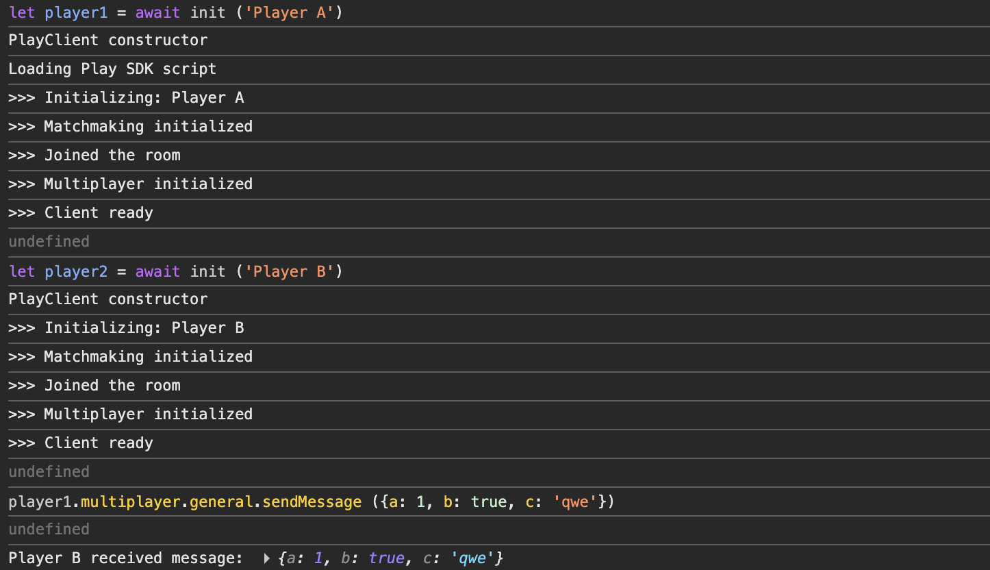This screenshot has height=570, width=990.
Task: Click the sendMessage method name
Action: point(312,502)
